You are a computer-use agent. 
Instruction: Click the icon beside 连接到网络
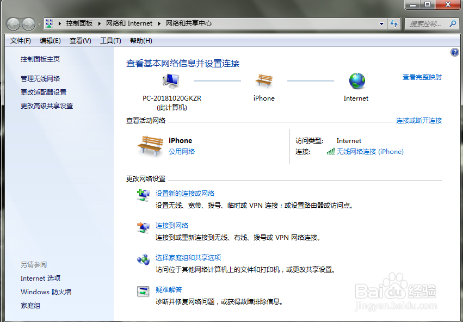(x=144, y=227)
